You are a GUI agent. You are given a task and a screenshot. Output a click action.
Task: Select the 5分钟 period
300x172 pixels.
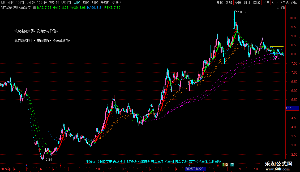31,2
